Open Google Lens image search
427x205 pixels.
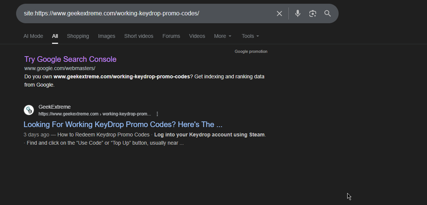tap(313, 13)
